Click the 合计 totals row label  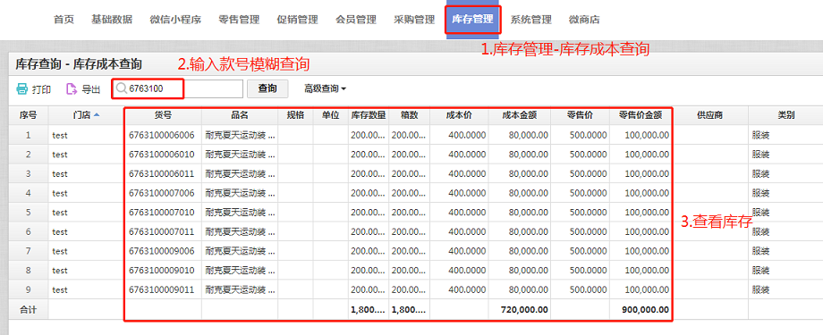click(29, 310)
